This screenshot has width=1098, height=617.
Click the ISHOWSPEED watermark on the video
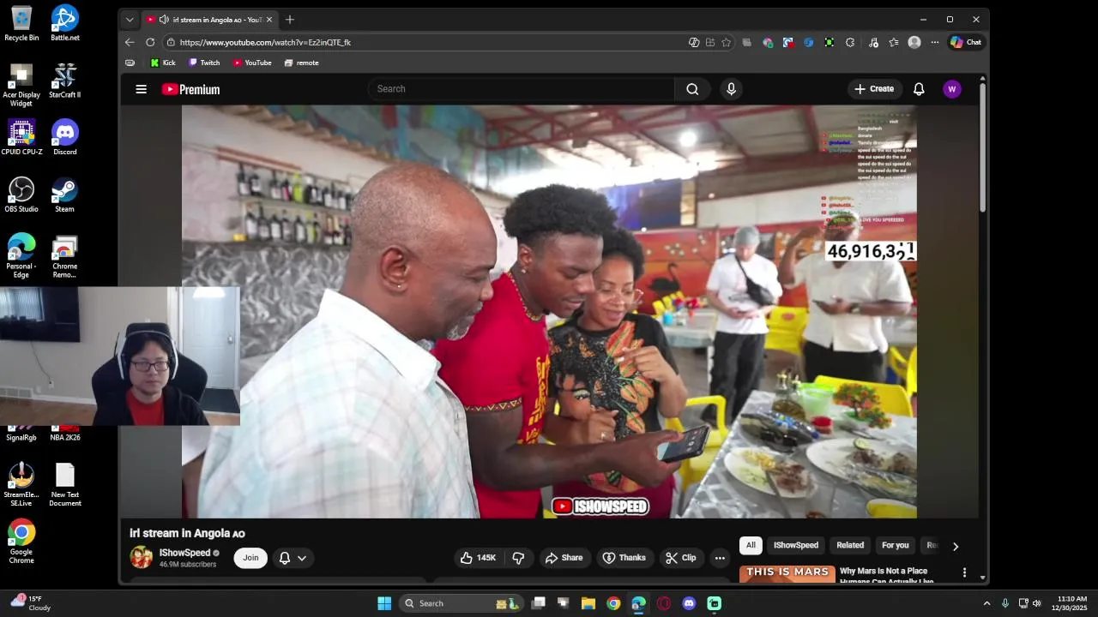pyautogui.click(x=600, y=506)
